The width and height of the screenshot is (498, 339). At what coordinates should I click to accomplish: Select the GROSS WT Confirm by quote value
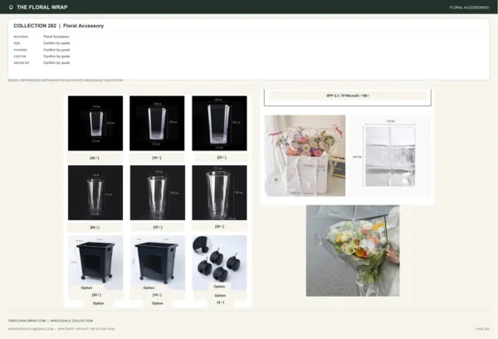coord(56,62)
